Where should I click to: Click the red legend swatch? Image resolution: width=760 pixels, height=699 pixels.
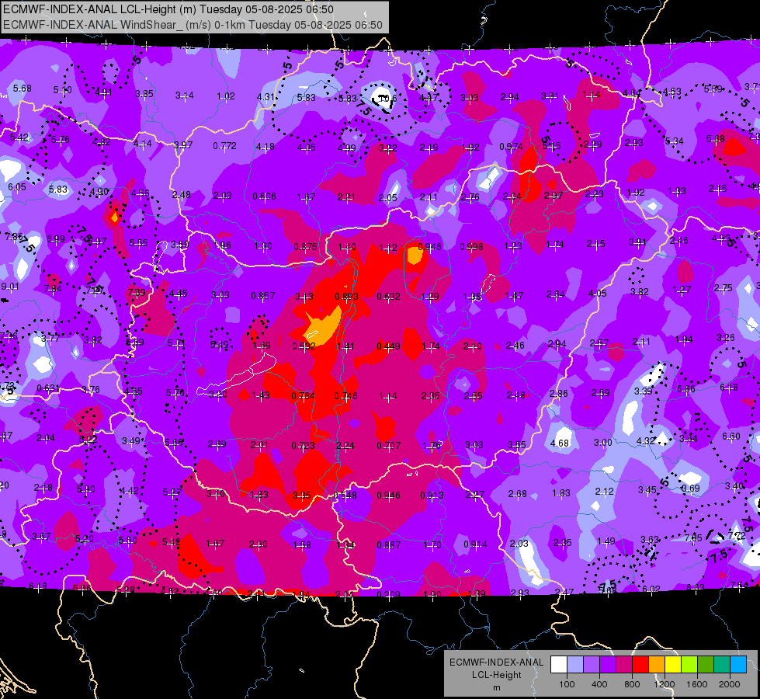coord(640,664)
